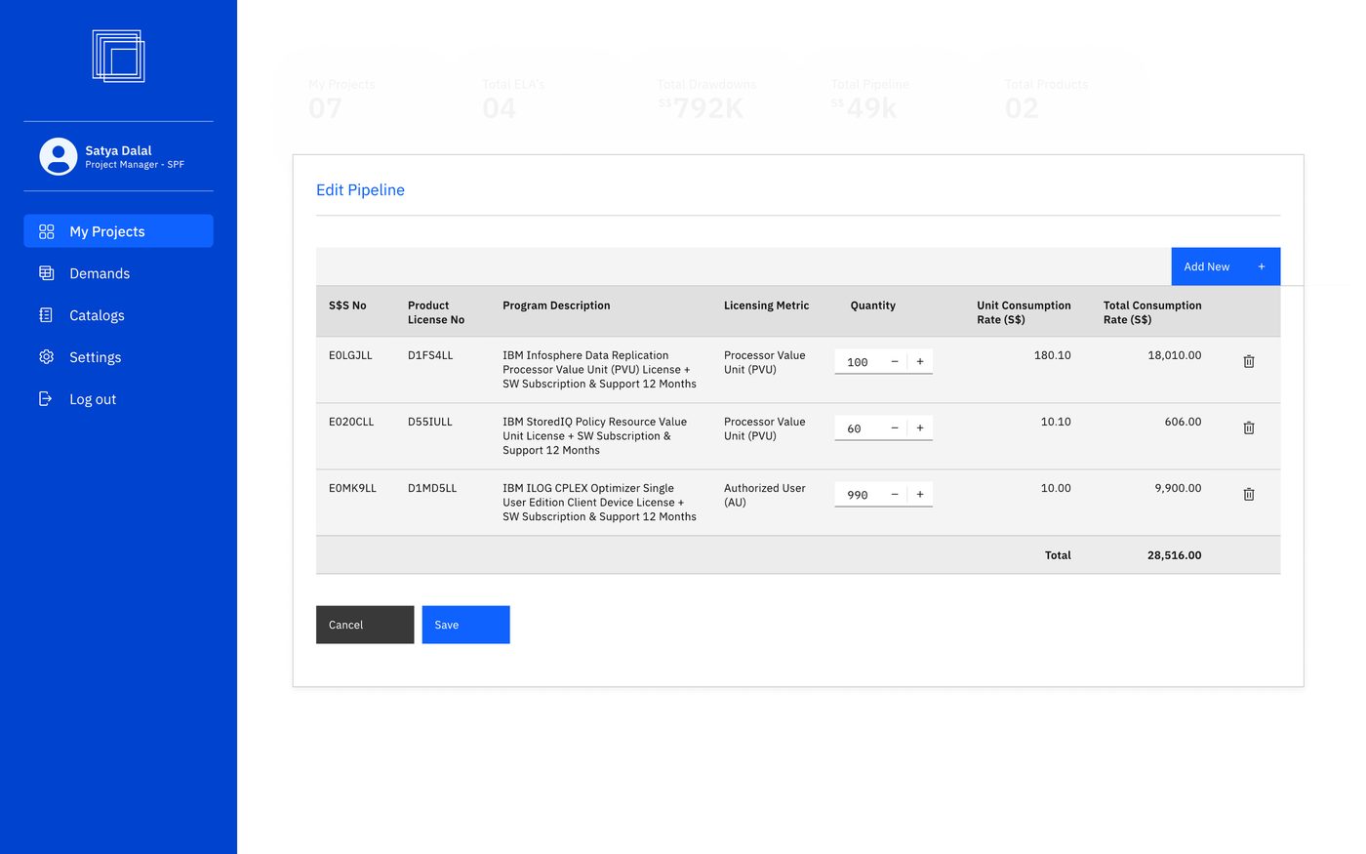The height and width of the screenshot is (854, 1366).
Task: Click the Catalogs notebook icon
Action: pyautogui.click(x=46, y=315)
